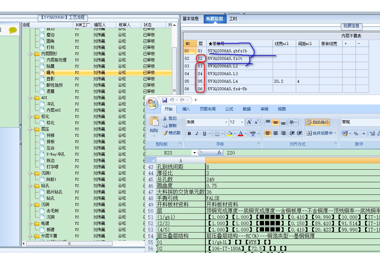Align text right in cell

[283, 133]
